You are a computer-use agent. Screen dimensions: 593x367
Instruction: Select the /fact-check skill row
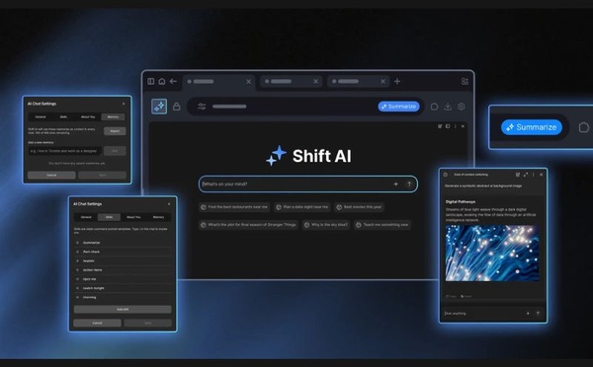click(123, 252)
